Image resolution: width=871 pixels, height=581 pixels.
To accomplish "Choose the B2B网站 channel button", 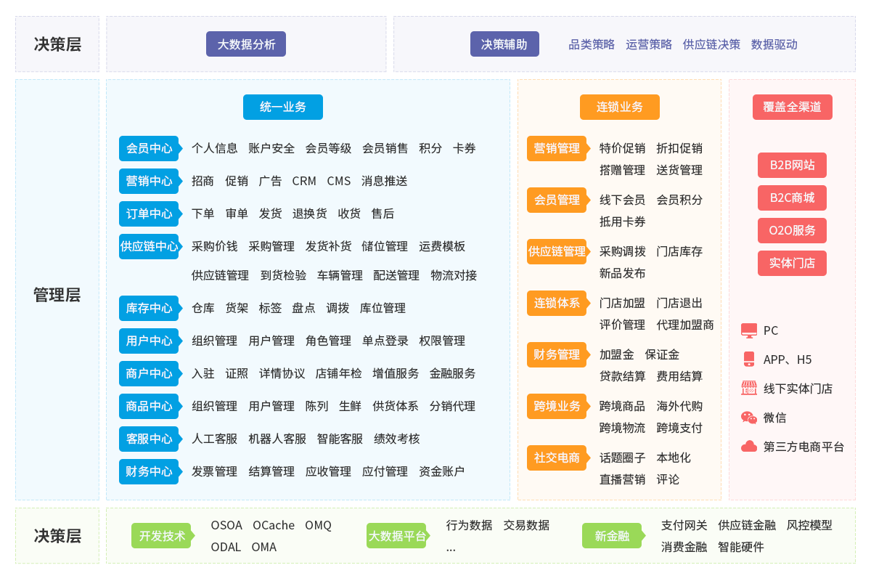I will coord(792,166).
